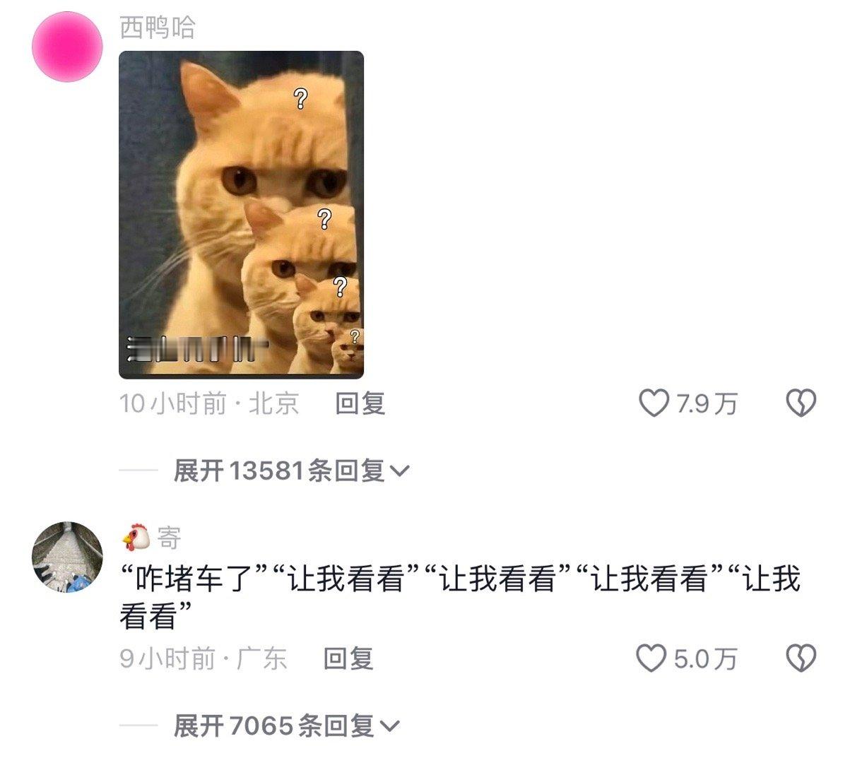This screenshot has height=763, width=850.
Task: Tap the chevron beside 展开7065条回复
Action: click(x=389, y=726)
